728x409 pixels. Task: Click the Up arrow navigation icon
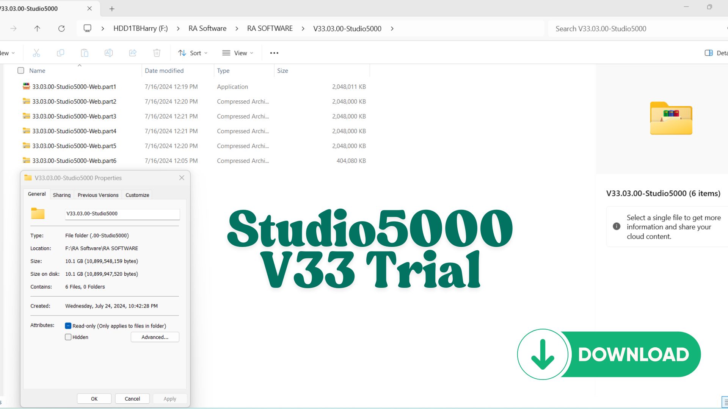37,28
